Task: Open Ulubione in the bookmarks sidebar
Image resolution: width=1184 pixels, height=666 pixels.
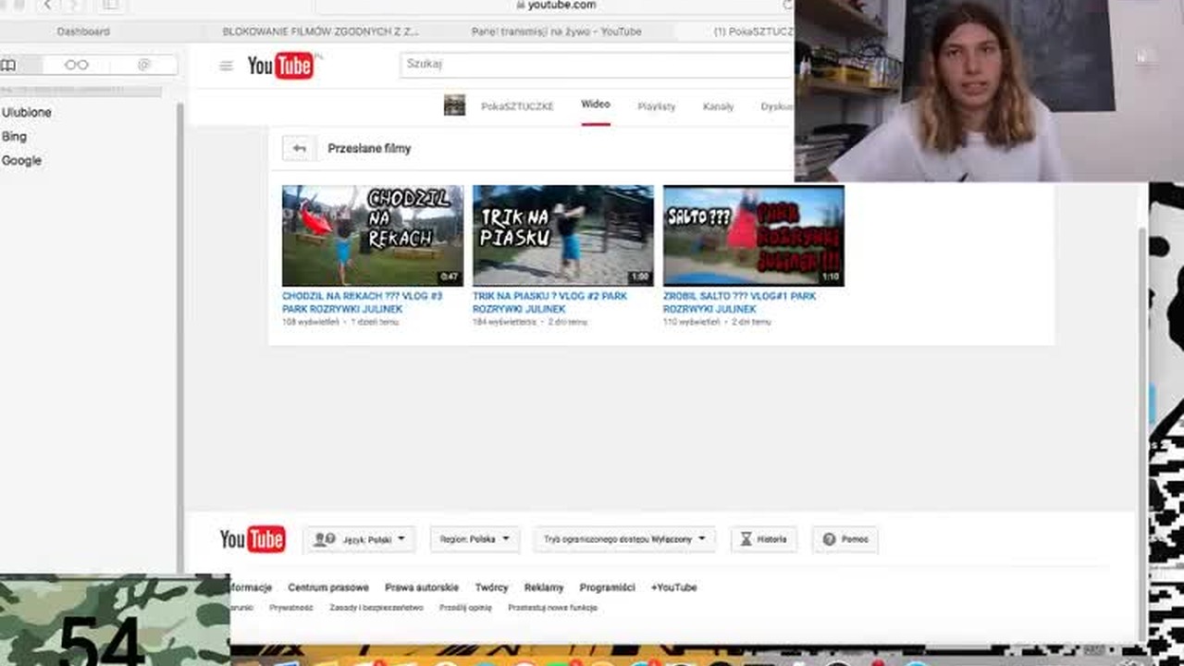Action: [27, 112]
